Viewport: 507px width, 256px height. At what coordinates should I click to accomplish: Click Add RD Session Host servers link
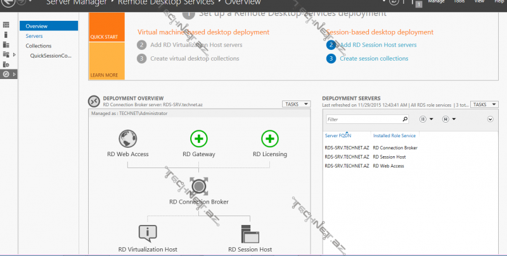click(378, 45)
